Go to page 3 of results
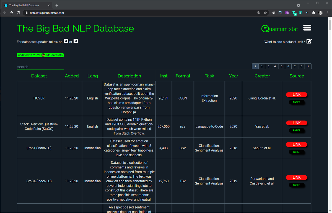 coord(268,66)
